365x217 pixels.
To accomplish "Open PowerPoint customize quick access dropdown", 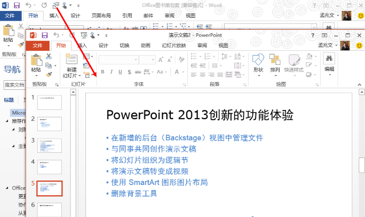I will (x=106, y=35).
